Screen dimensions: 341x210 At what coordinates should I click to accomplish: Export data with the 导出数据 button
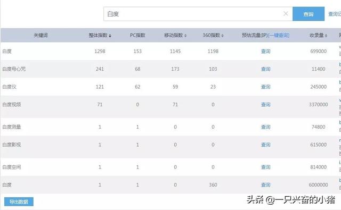point(19,201)
